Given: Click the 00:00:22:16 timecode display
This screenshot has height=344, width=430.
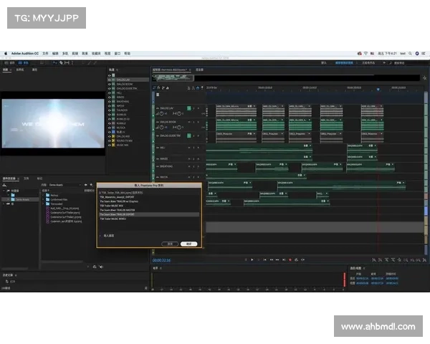Looking at the screenshot, I should coord(161,260).
